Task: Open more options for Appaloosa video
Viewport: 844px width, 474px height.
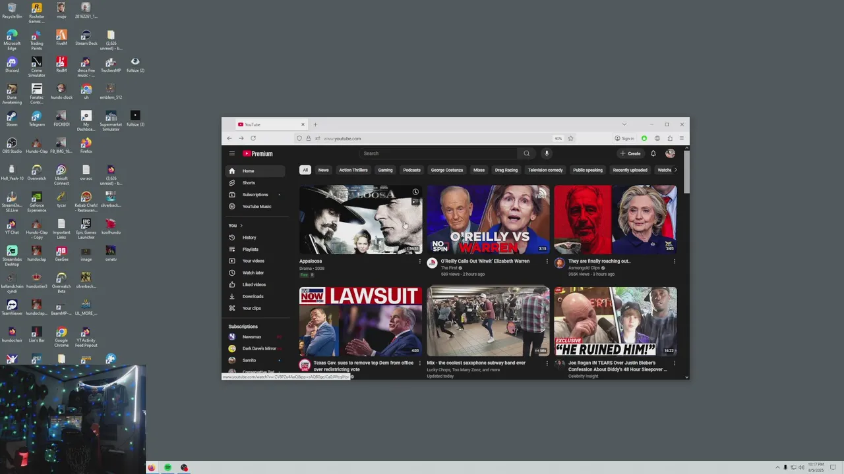Action: pos(419,261)
